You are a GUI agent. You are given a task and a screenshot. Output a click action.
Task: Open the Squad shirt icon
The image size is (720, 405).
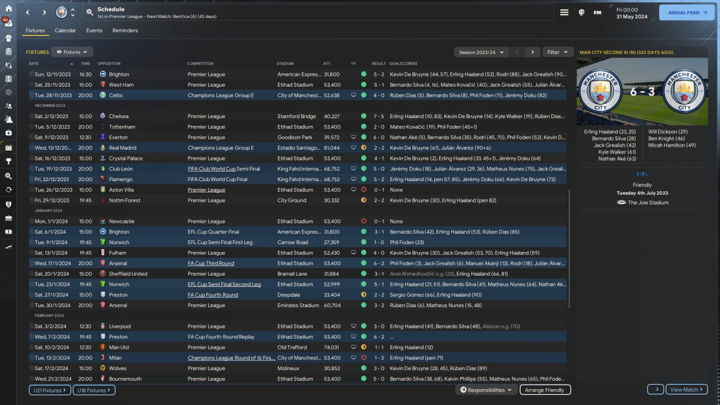[8, 38]
